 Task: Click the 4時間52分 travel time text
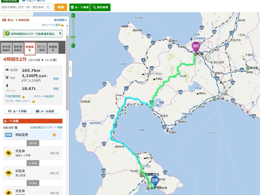click(x=15, y=59)
